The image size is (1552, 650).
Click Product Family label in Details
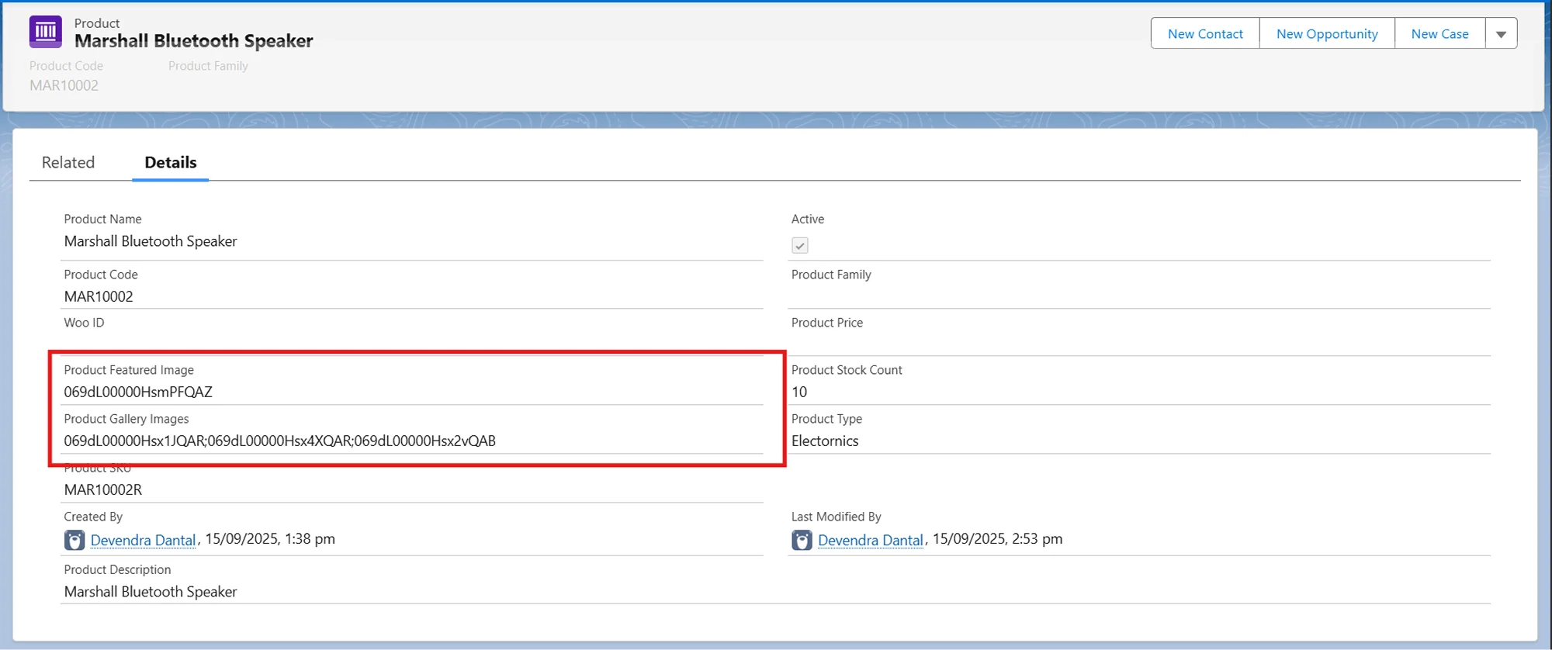pos(831,275)
